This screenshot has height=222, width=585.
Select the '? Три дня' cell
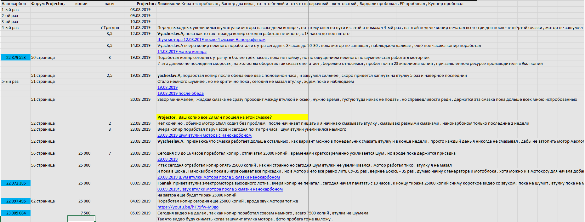coord(109,28)
